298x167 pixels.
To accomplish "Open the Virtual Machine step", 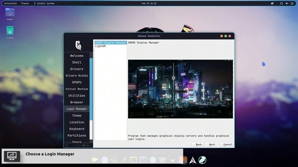I will click(76, 89).
